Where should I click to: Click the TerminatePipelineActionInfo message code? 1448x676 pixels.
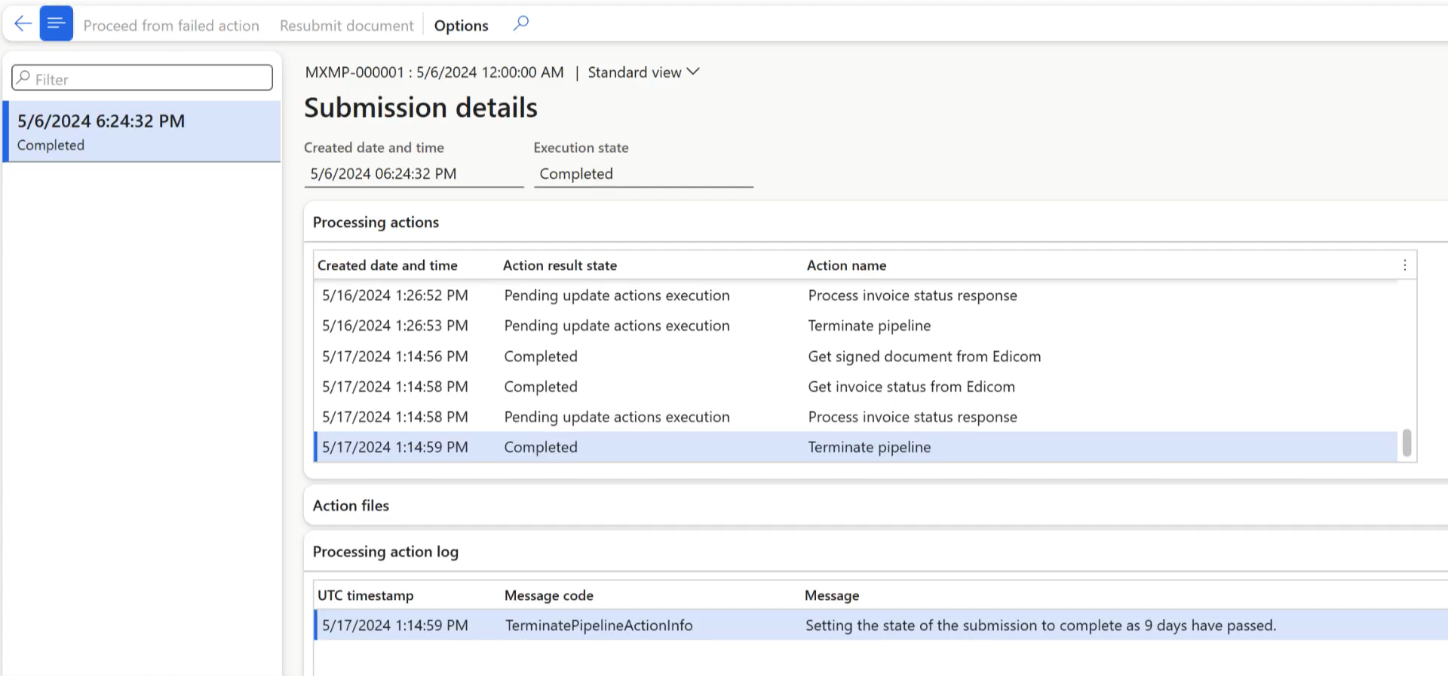point(599,626)
